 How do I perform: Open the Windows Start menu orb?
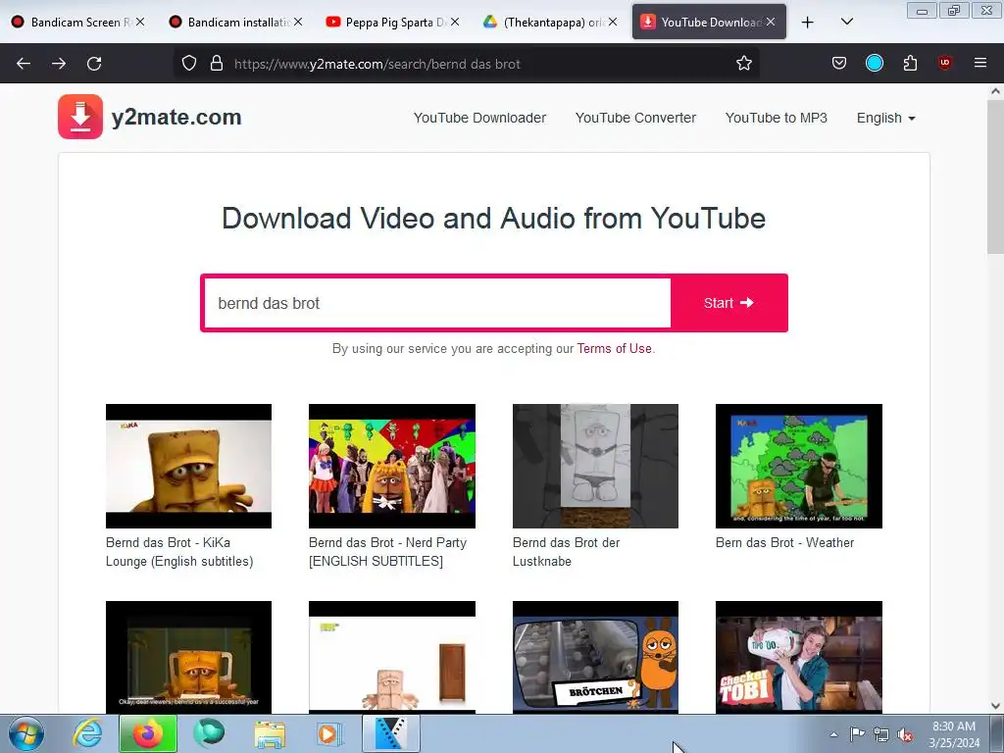[26, 733]
